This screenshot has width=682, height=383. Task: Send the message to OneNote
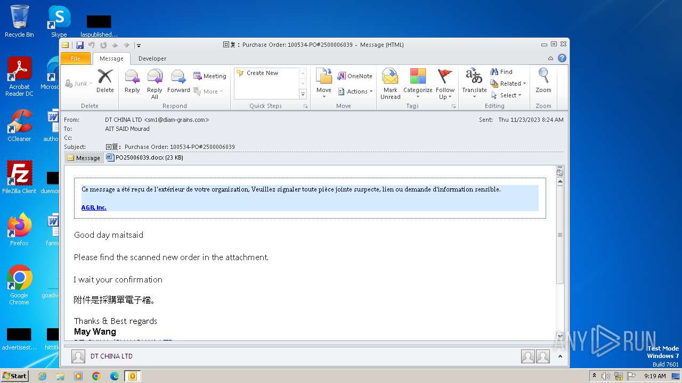click(355, 76)
